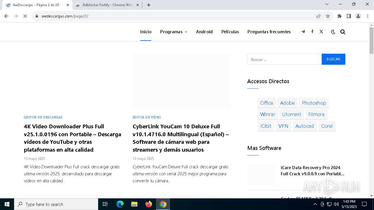Screen dimensions: 374x210
Task: Select the Utorrent shortcut tag
Action: pyautogui.click(x=292, y=114)
